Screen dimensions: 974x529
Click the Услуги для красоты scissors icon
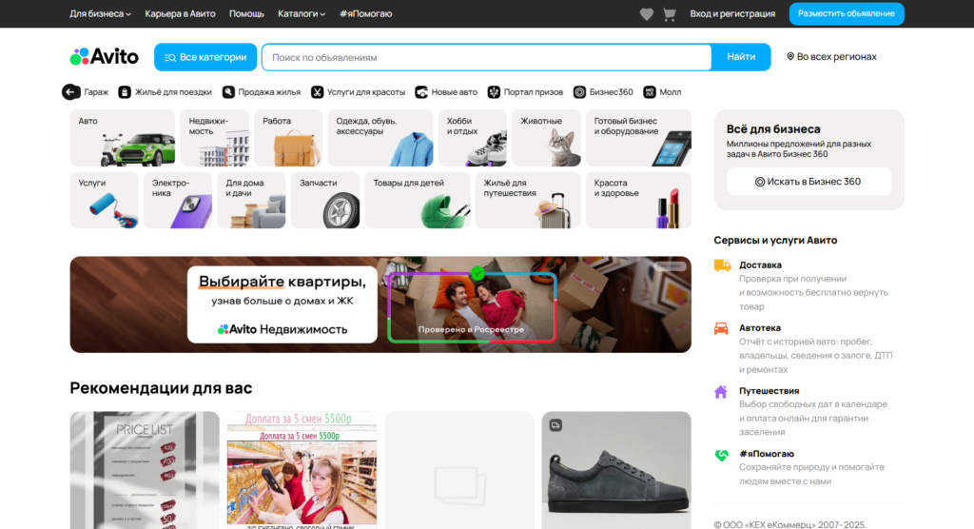pos(318,92)
